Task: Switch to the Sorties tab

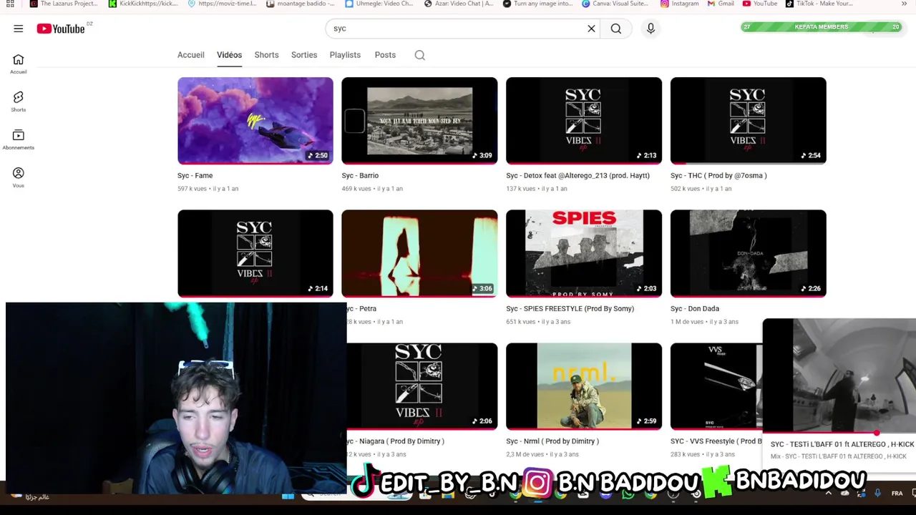Action: pos(304,55)
